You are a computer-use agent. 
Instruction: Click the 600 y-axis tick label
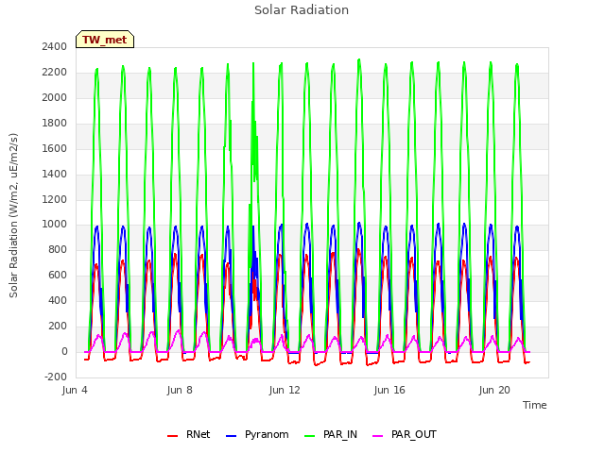[x=58, y=275]
